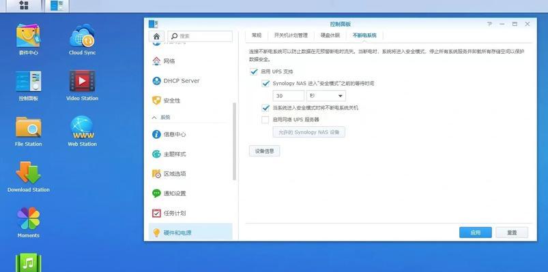Click the Apply (应用) button

475,233
